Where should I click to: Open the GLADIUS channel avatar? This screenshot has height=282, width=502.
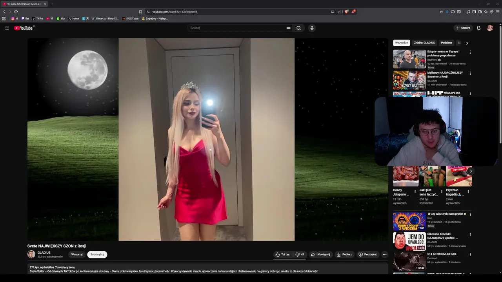(31, 254)
